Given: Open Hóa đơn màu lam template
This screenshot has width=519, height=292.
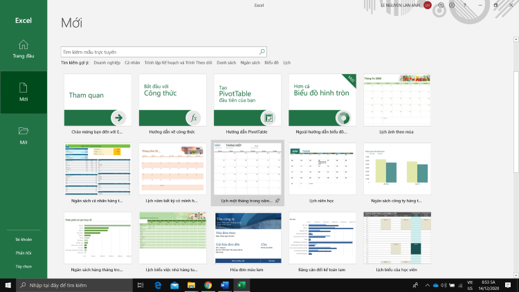Looking at the screenshot, I should click(247, 238).
